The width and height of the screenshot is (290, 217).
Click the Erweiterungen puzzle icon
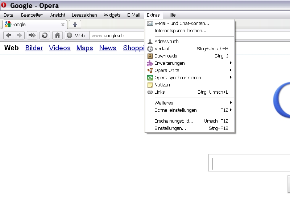pos(150,63)
